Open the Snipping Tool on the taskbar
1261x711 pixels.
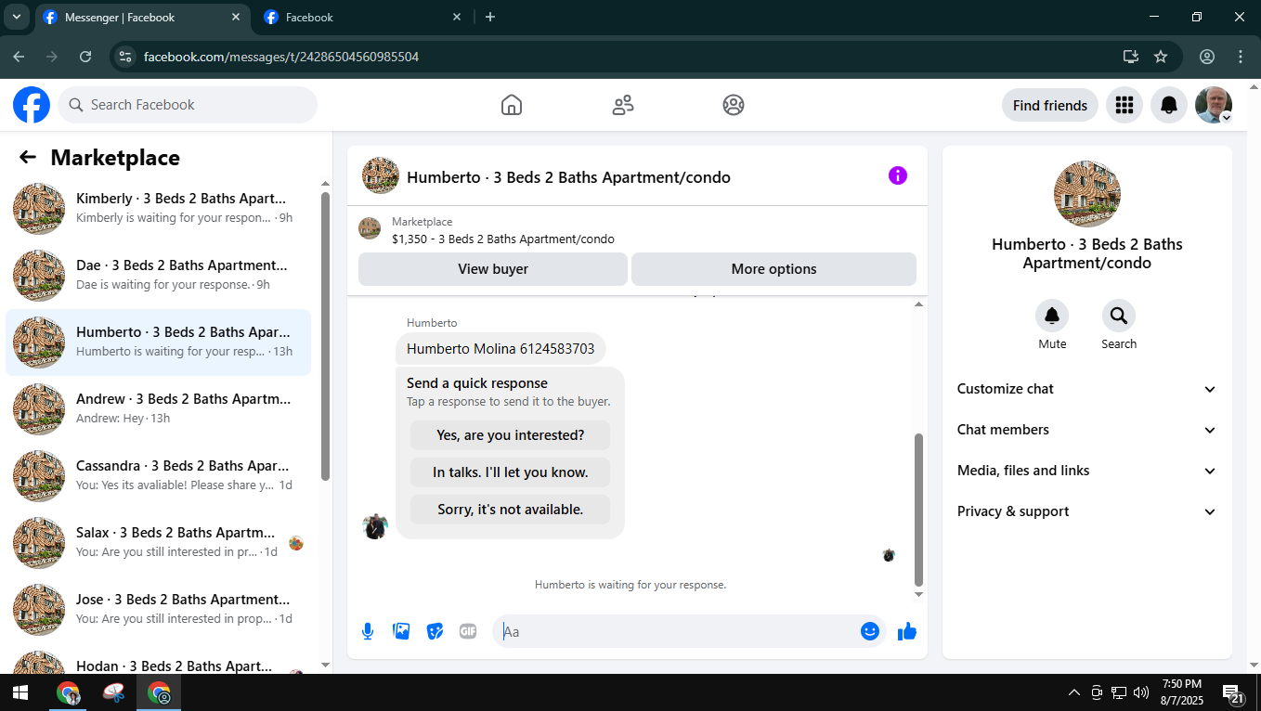(x=113, y=692)
